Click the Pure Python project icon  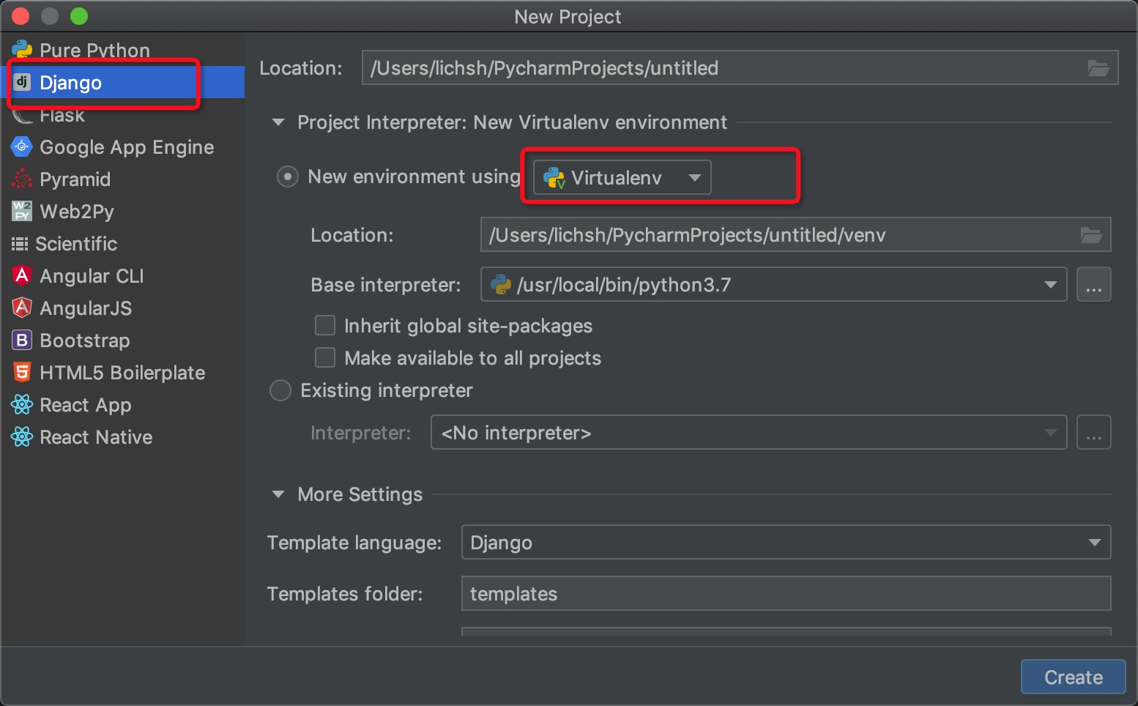click(x=22, y=50)
